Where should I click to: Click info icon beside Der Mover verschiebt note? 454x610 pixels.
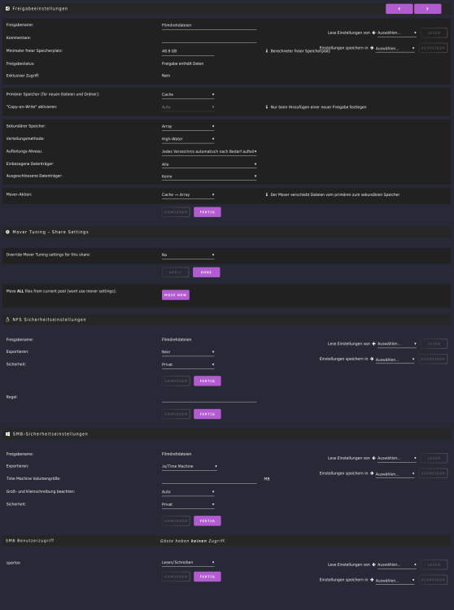[x=267, y=194]
